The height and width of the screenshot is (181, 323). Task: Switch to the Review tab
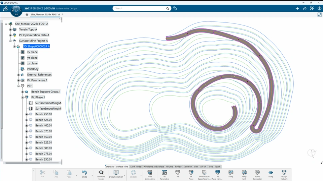[x=178, y=167]
